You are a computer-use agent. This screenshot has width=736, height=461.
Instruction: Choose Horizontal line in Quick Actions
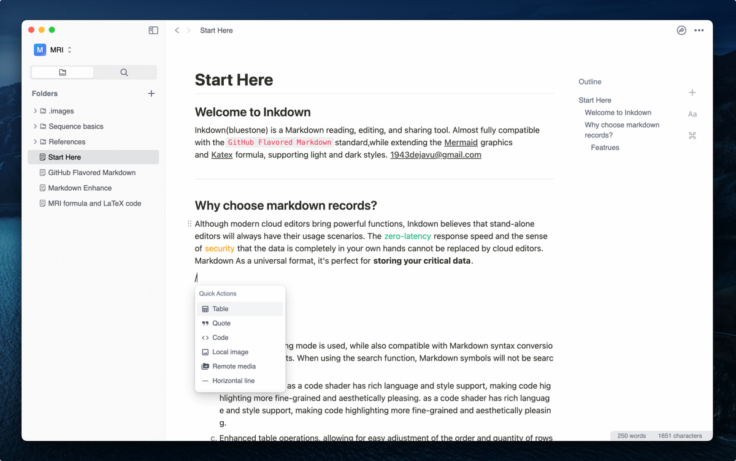[x=240, y=381]
